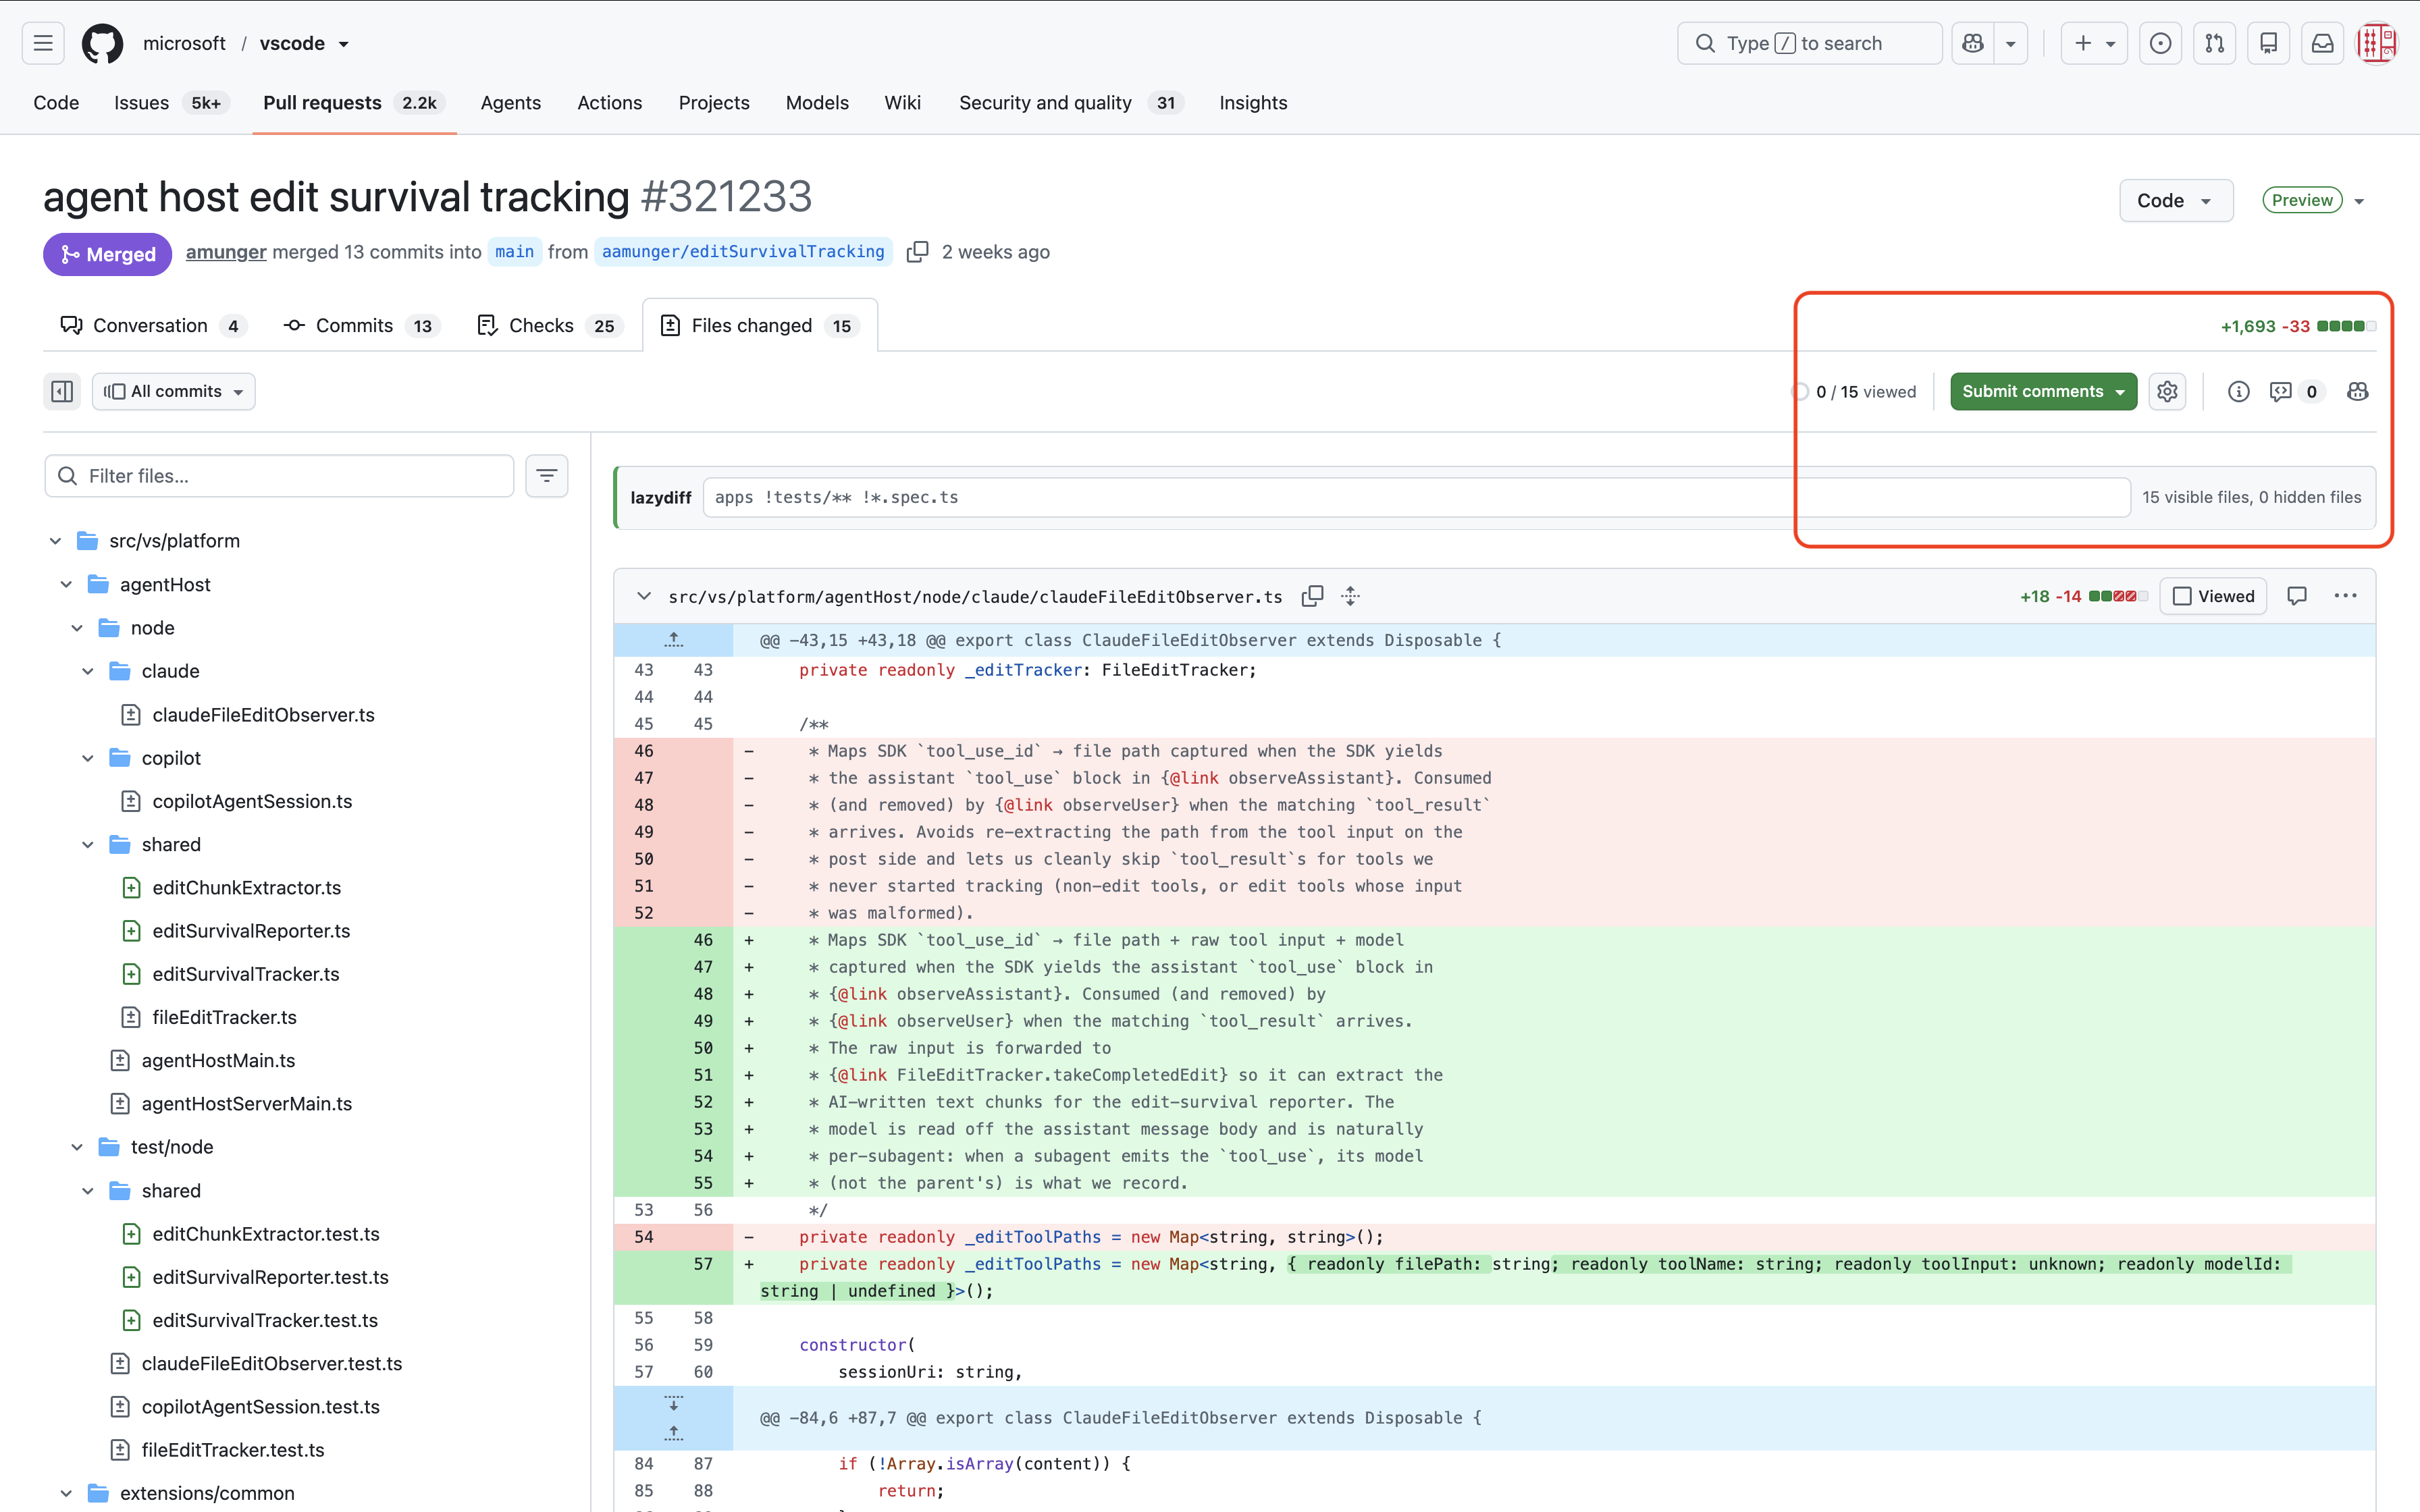Open the hamburger navigation menu
This screenshot has width=2420, height=1512.
[43, 43]
